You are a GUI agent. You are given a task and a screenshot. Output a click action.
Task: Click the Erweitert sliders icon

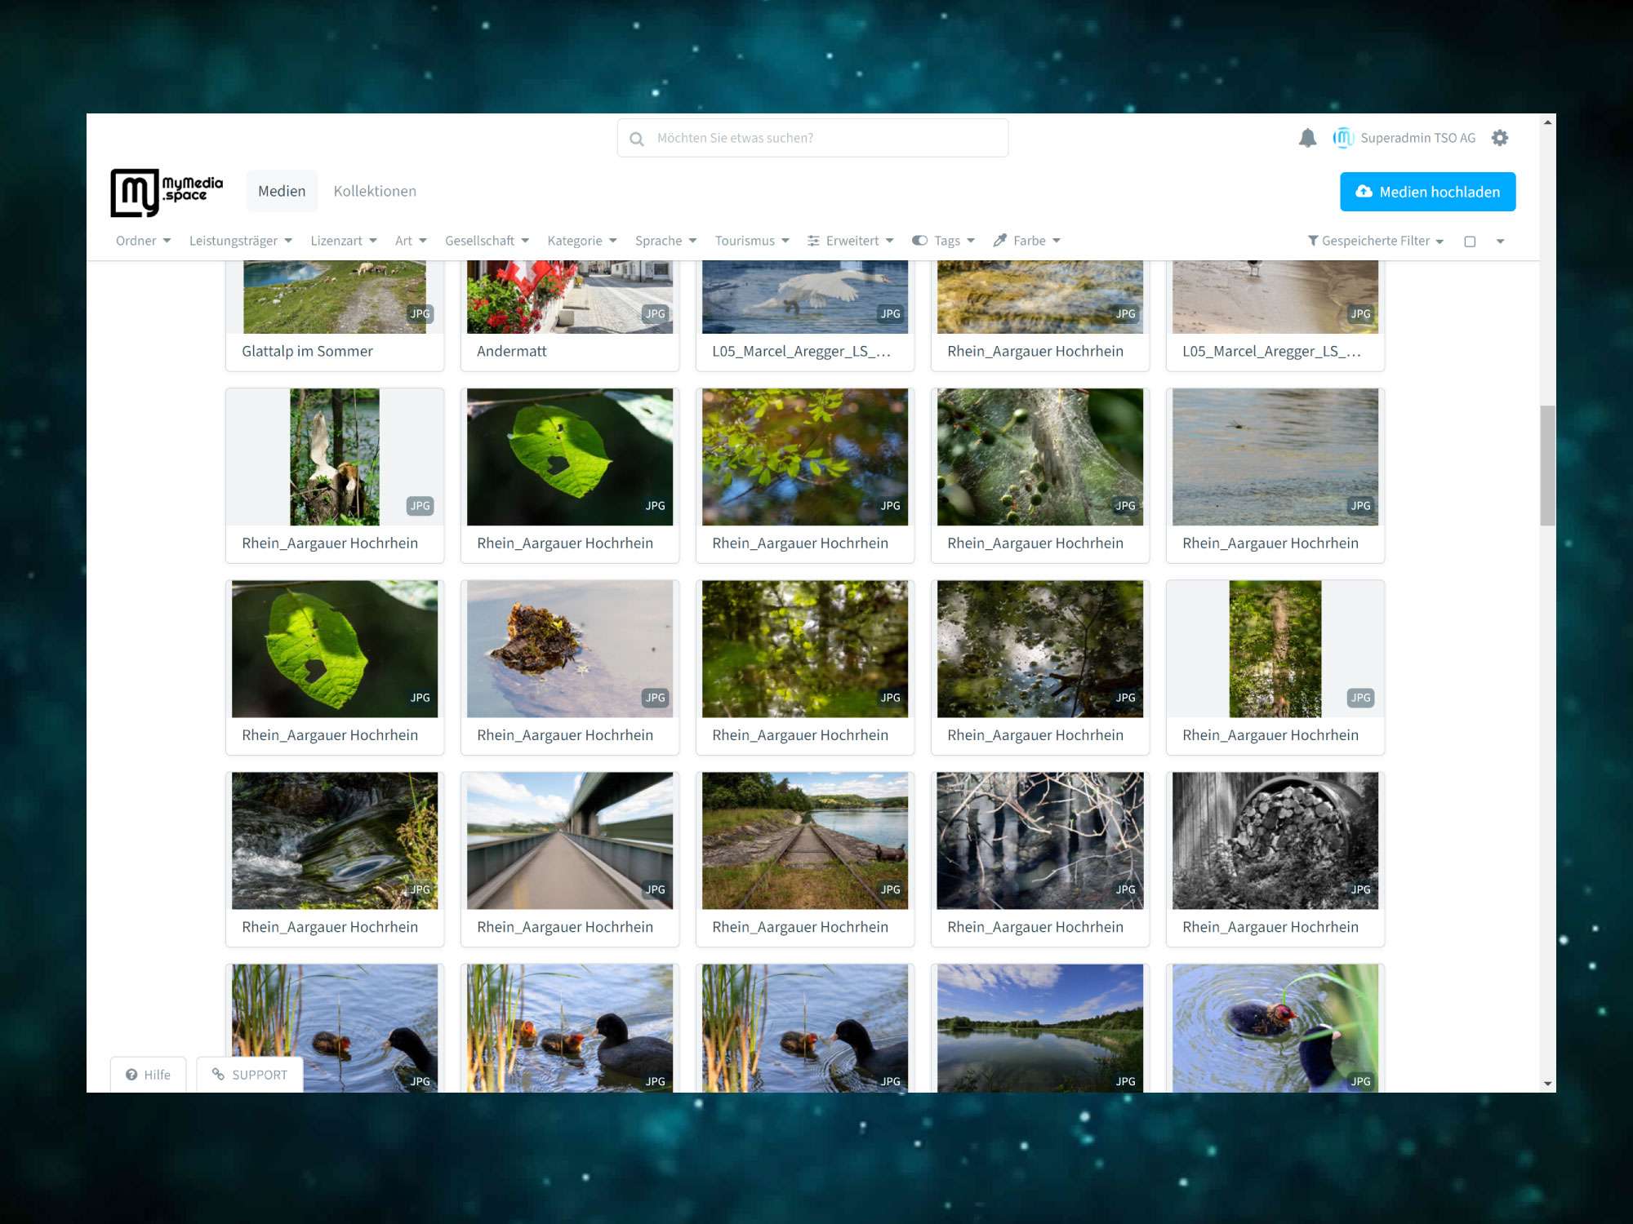(813, 241)
